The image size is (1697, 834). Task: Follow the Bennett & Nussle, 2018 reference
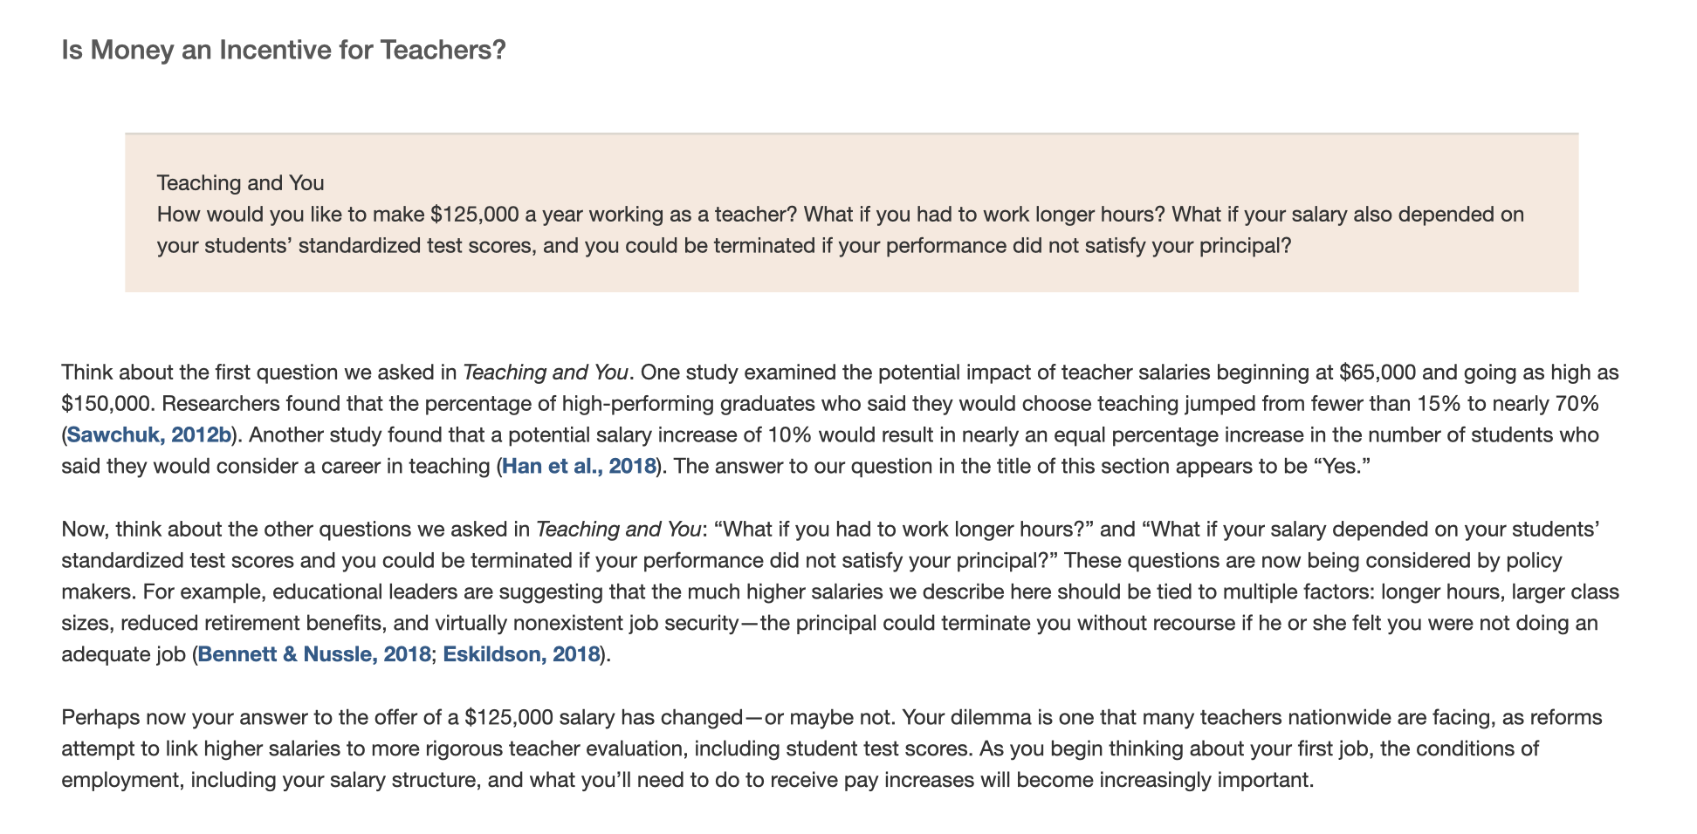[314, 654]
